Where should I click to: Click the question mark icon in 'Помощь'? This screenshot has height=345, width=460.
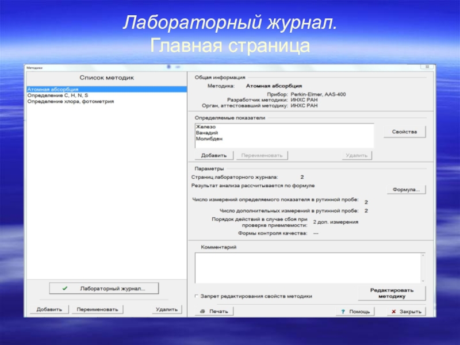[x=343, y=312]
